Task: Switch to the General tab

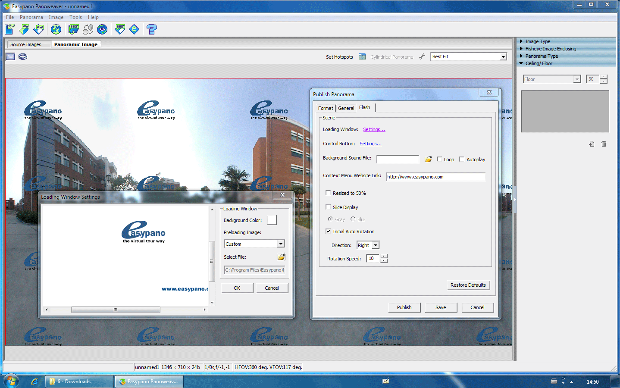Action: click(x=346, y=108)
